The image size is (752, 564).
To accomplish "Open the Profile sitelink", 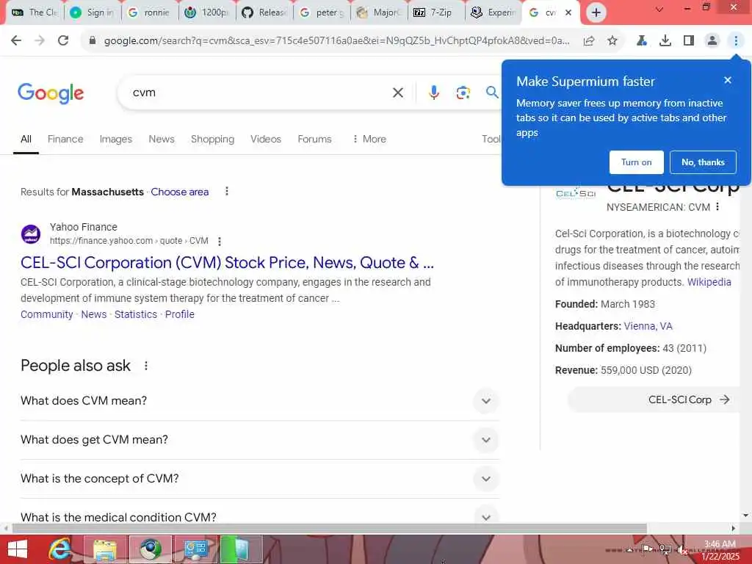I will coord(180,314).
